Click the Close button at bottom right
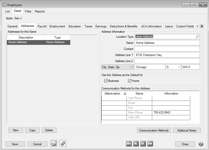The image size is (209, 150). coord(185,144)
